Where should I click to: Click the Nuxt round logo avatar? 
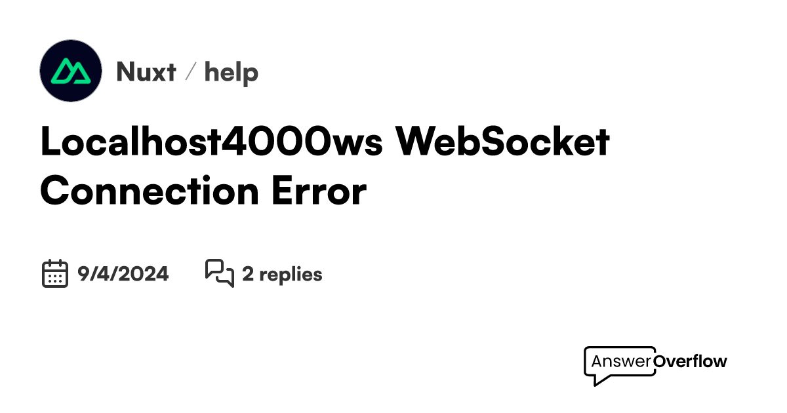coord(71,71)
